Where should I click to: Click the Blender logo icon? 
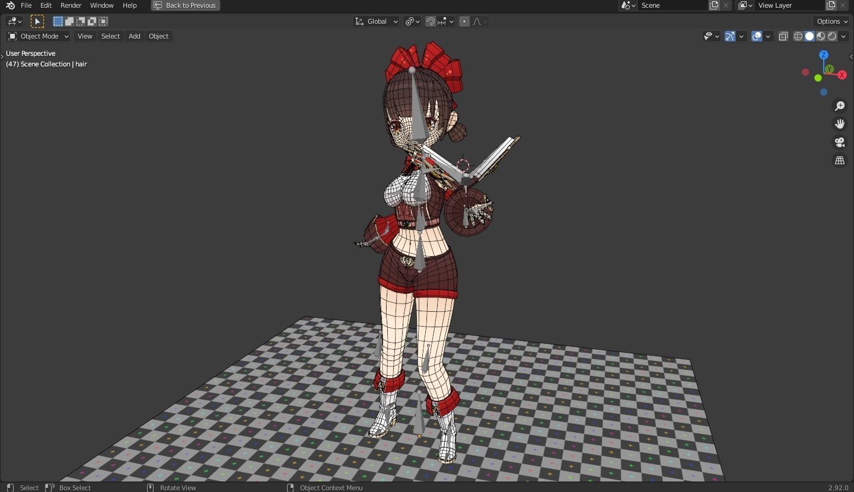(x=10, y=5)
